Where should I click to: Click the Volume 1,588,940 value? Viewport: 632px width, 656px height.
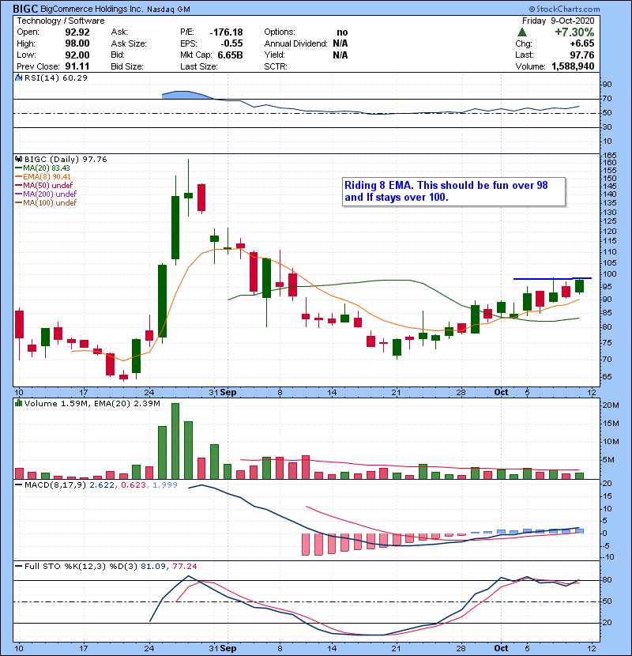coord(573,66)
